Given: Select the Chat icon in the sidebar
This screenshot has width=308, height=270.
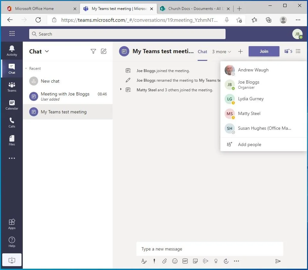Looking at the screenshot, I should pyautogui.click(x=12, y=69).
